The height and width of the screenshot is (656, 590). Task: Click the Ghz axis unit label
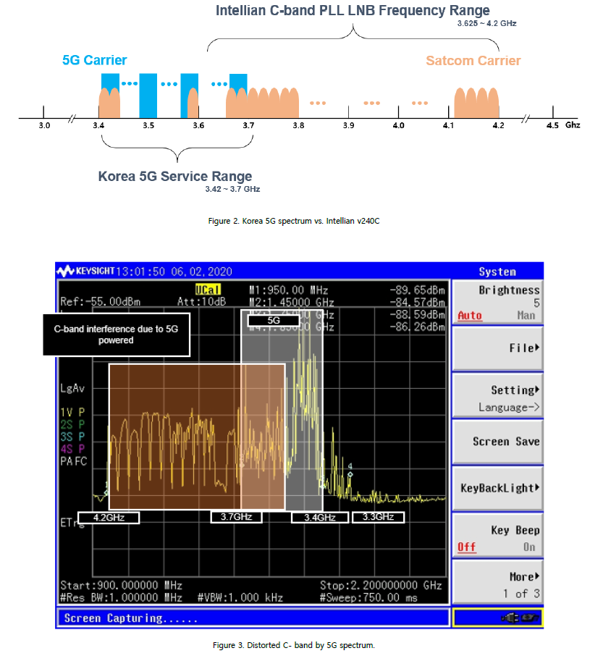573,125
